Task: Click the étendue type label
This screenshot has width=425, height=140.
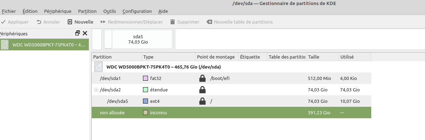Action: point(159,90)
